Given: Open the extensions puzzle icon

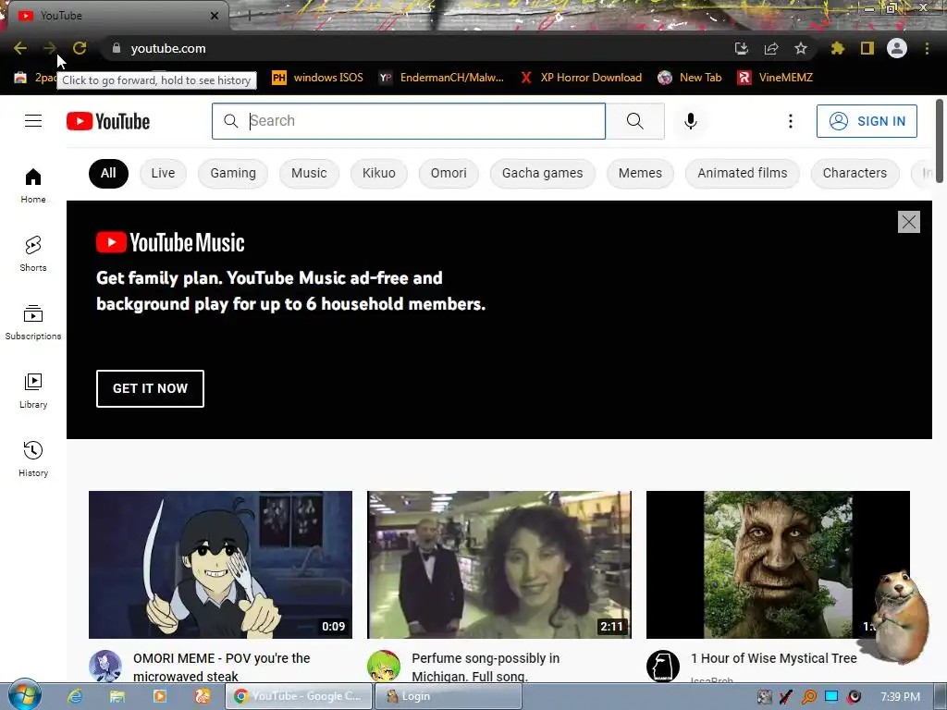Looking at the screenshot, I should click(x=837, y=48).
